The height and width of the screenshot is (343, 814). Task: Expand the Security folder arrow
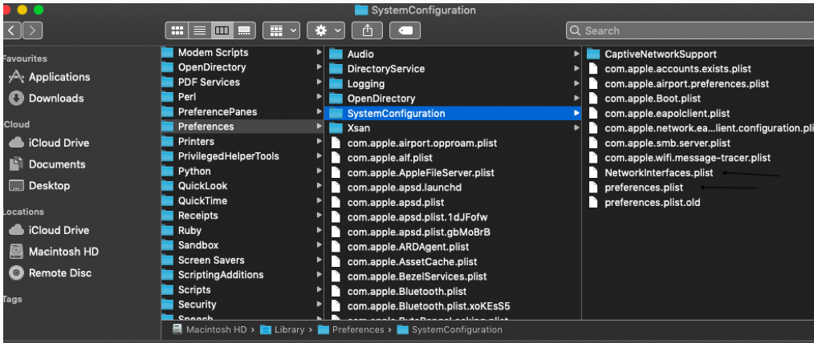(319, 305)
